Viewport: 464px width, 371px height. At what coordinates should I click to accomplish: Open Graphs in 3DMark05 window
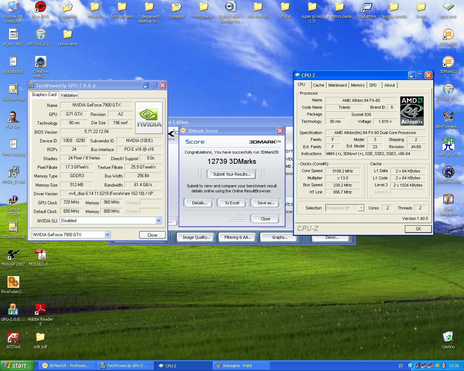pos(279,237)
